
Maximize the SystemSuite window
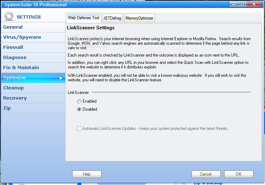242,4
